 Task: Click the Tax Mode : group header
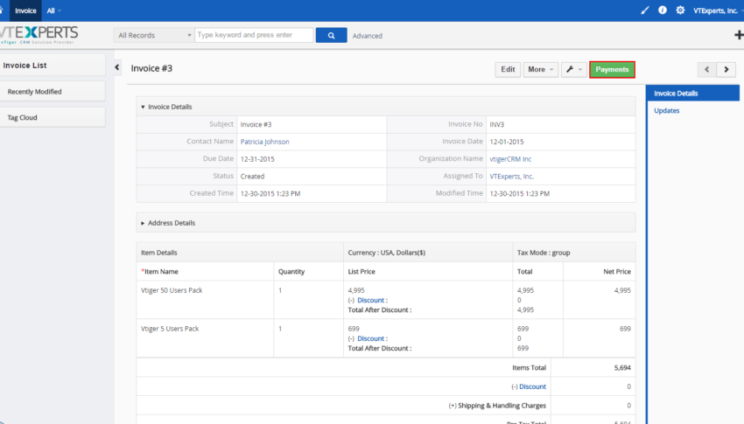544,253
